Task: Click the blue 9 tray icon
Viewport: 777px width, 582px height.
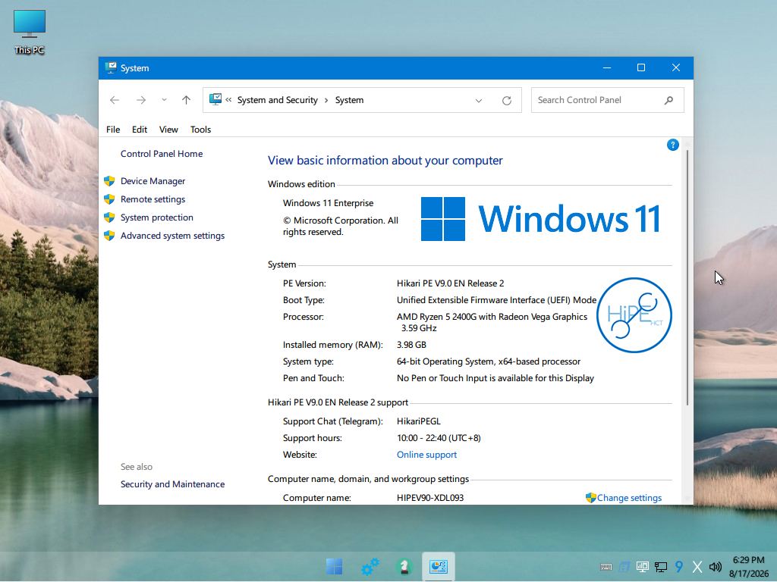Action: pyautogui.click(x=679, y=567)
